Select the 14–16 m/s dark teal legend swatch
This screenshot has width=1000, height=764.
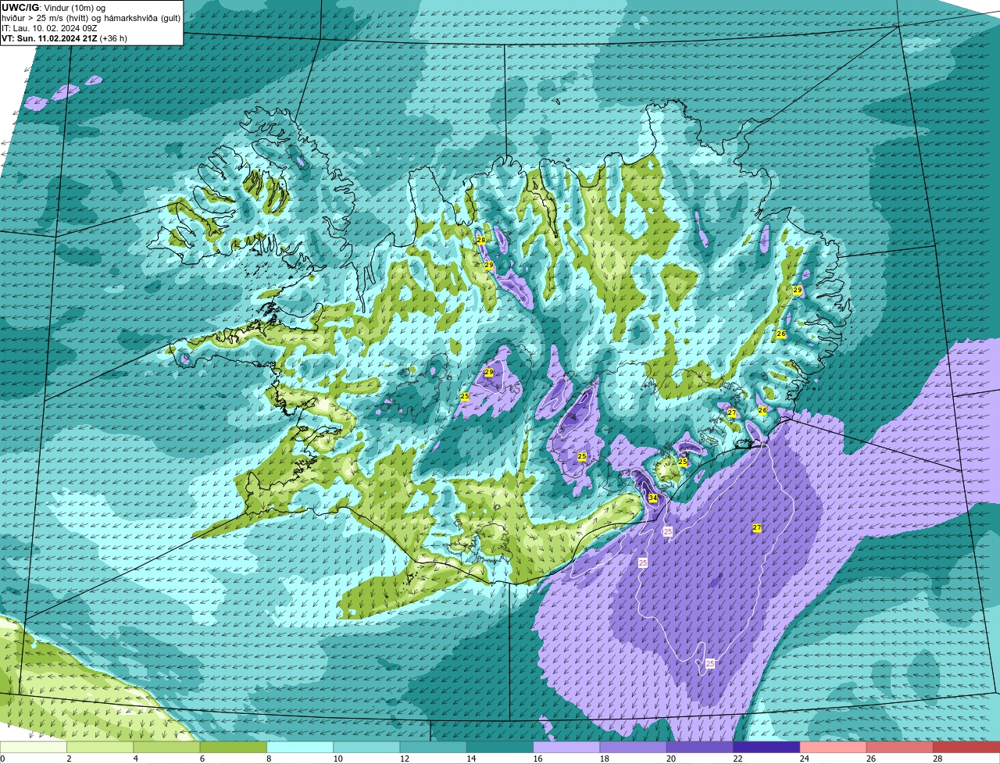500,748
